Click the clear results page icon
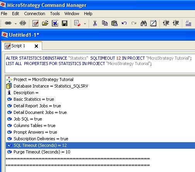Viewport: 195px width, 172px height. pos(153,23)
